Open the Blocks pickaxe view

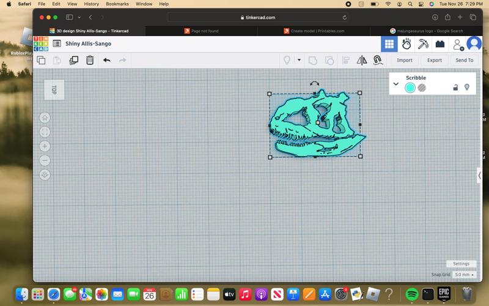(x=423, y=44)
